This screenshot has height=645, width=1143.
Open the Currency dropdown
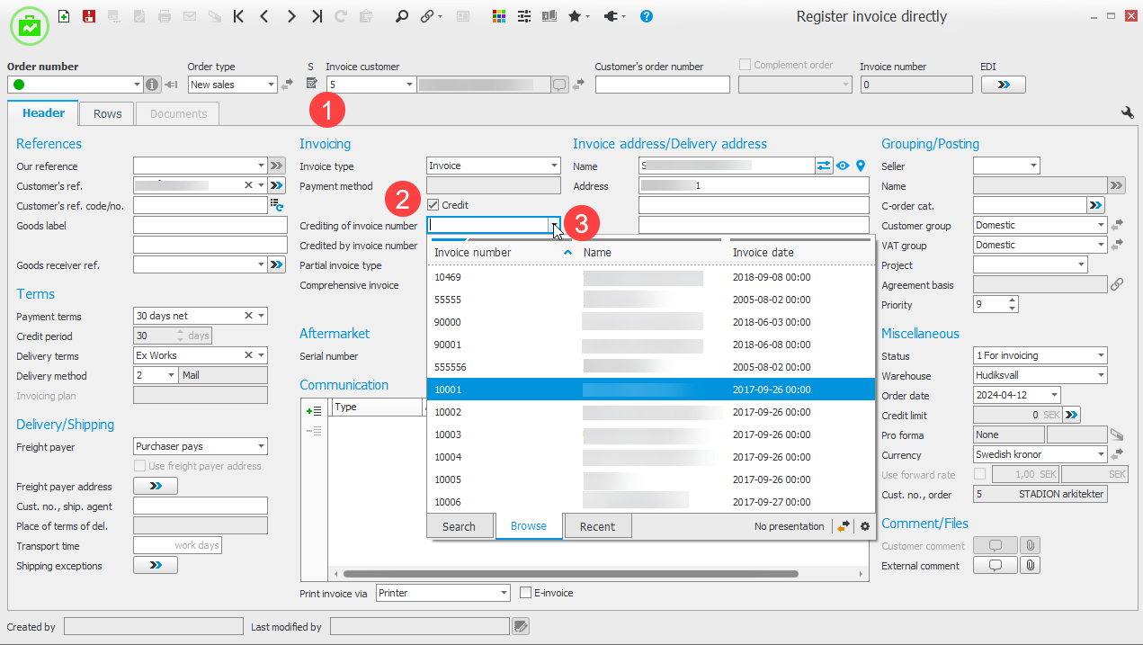1101,455
